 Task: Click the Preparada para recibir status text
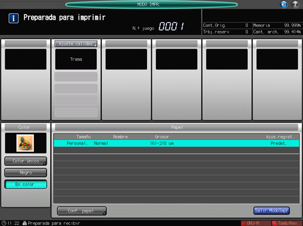(54, 223)
